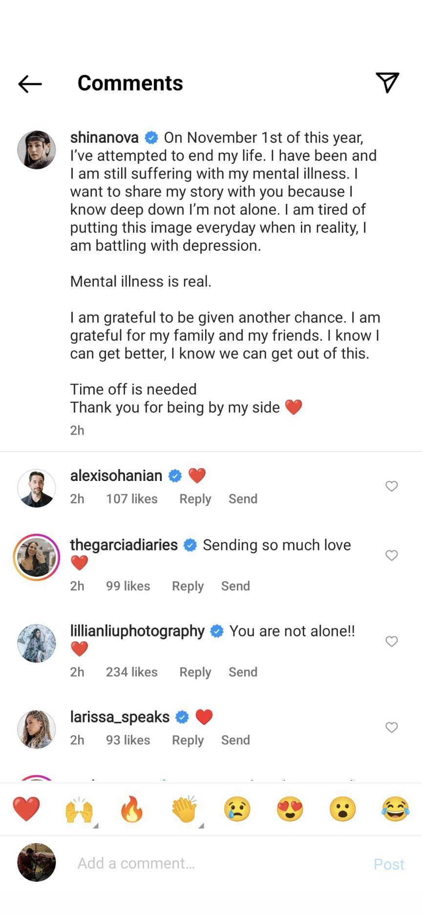
Task: Tap the Add a comment text field
Action: (195, 863)
